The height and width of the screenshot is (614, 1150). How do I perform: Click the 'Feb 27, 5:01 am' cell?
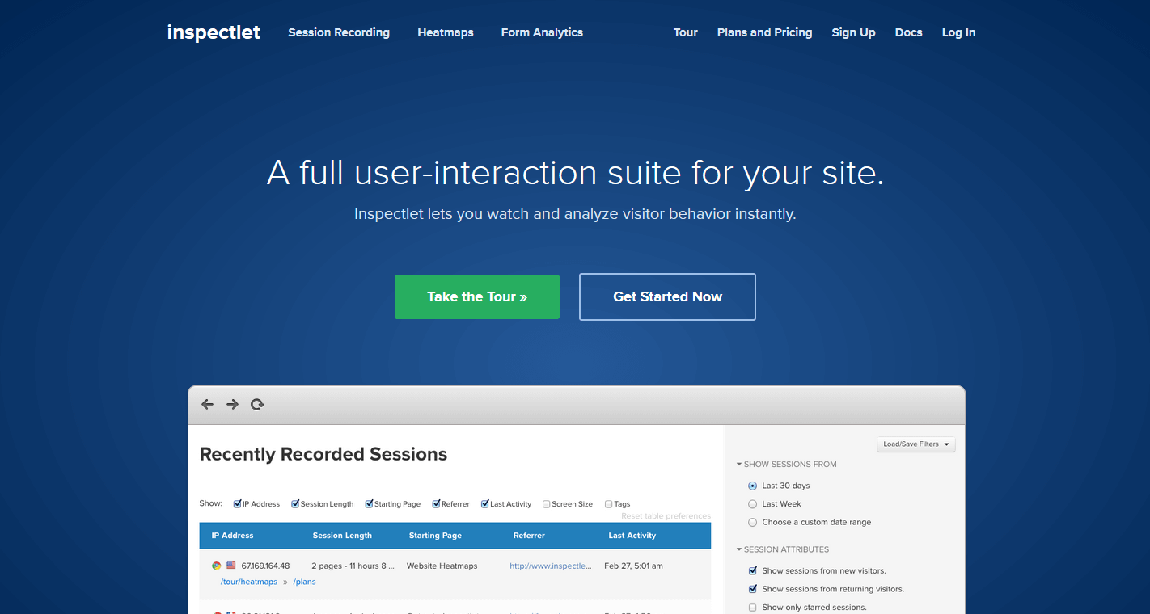[633, 566]
